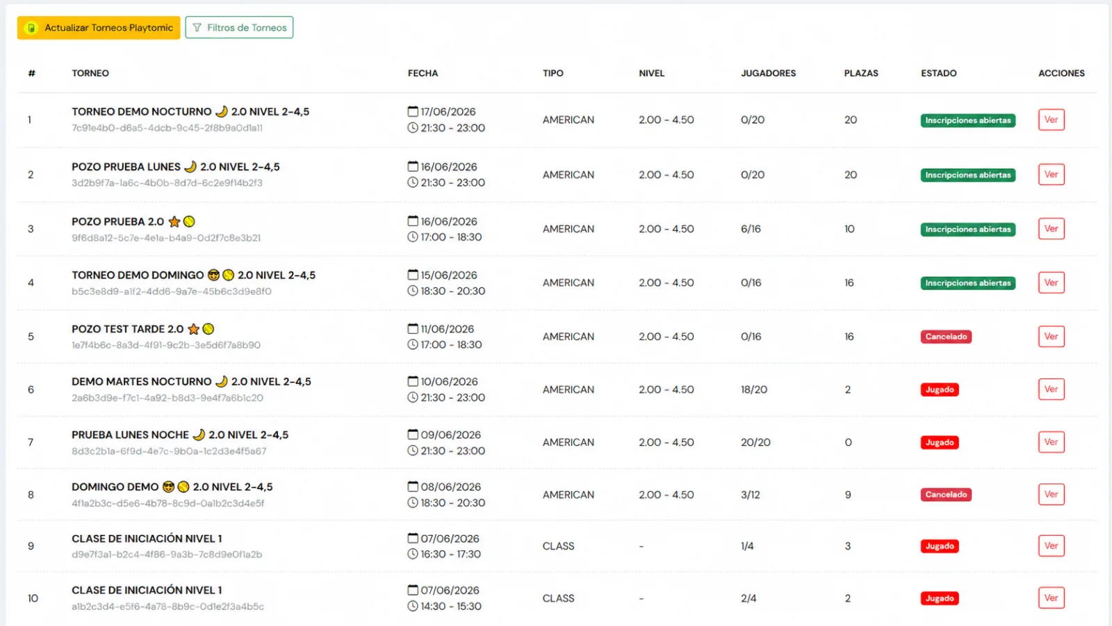The height and width of the screenshot is (626, 1112).
Task: Click the Playtomic logo icon on yellow button
Action: (31, 28)
